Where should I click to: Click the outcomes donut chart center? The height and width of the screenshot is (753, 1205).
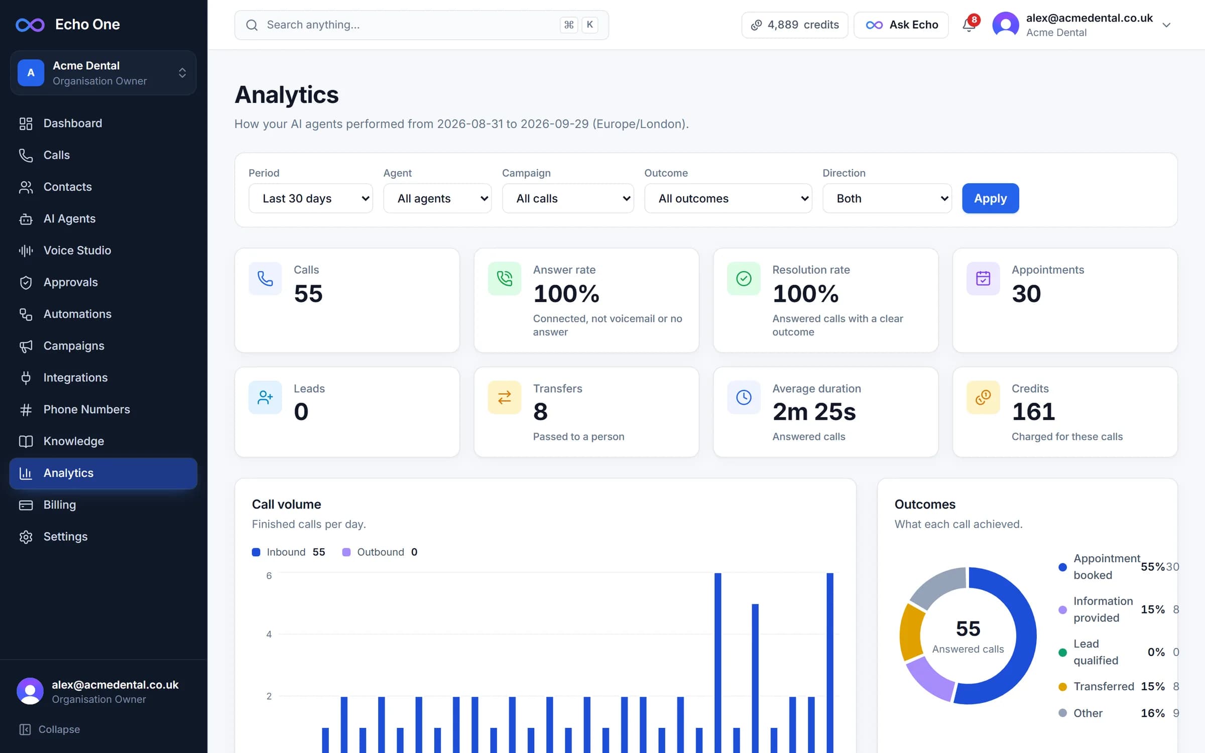pos(968,636)
